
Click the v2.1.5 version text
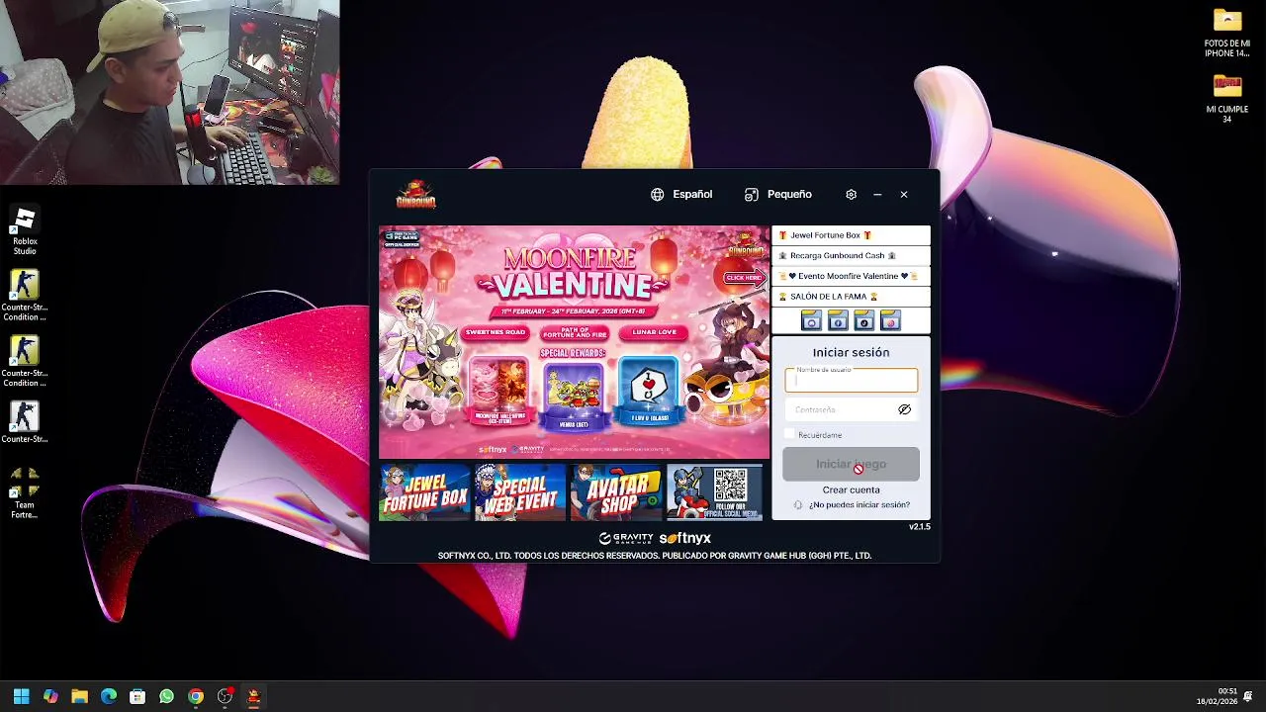tap(919, 527)
